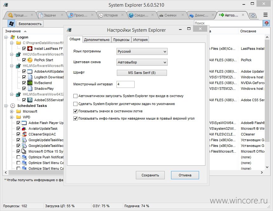Screen dimensions: 273x211
Task: Expand the Microsoft folder node
Action: [12, 111]
